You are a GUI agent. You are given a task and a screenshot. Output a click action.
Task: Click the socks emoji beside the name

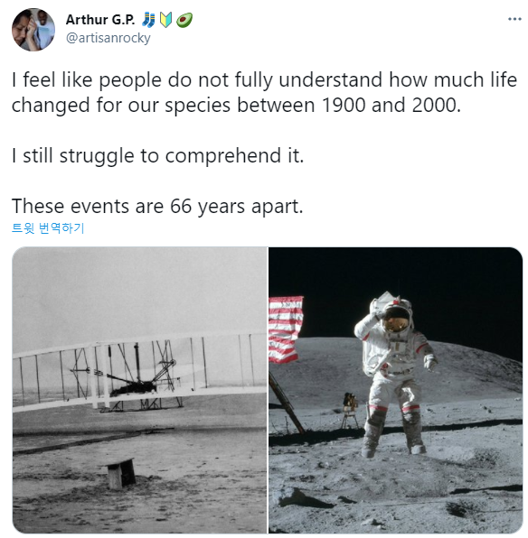(x=148, y=20)
